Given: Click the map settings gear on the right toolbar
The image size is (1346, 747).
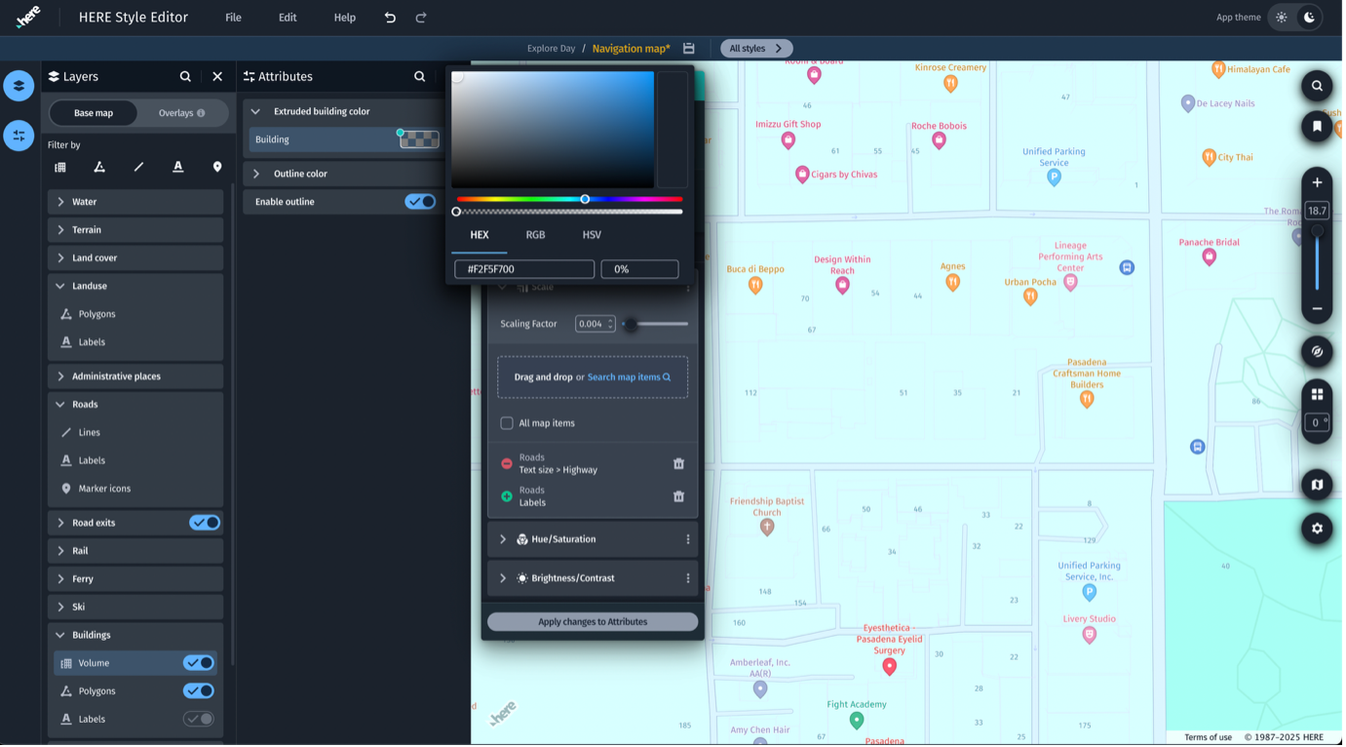Looking at the screenshot, I should point(1317,529).
